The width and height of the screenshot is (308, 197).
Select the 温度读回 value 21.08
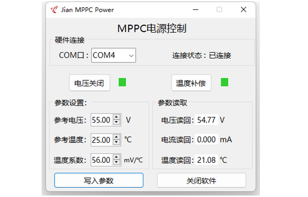(x=206, y=160)
